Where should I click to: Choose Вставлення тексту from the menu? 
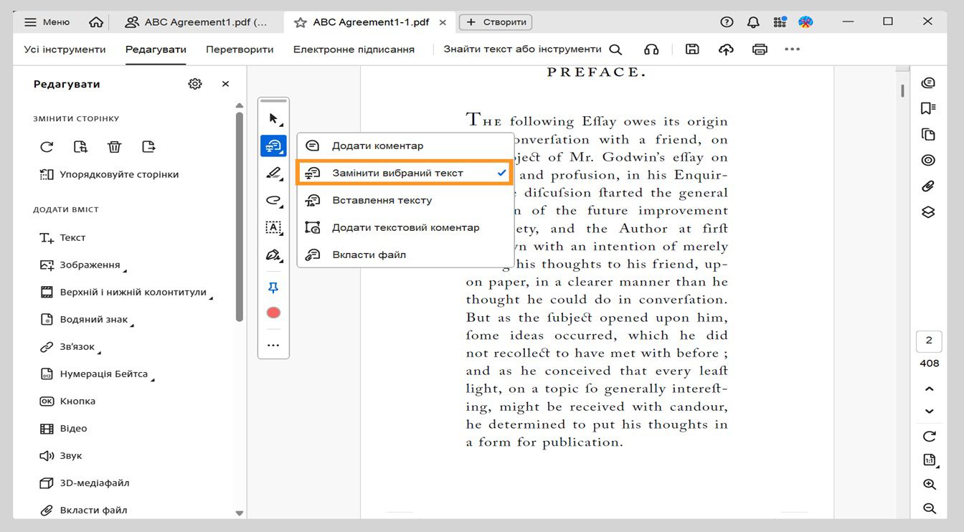[405, 201]
